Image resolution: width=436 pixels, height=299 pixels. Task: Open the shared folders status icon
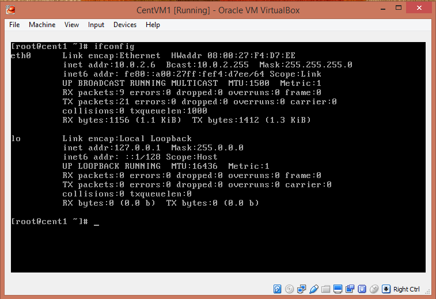click(x=326, y=289)
